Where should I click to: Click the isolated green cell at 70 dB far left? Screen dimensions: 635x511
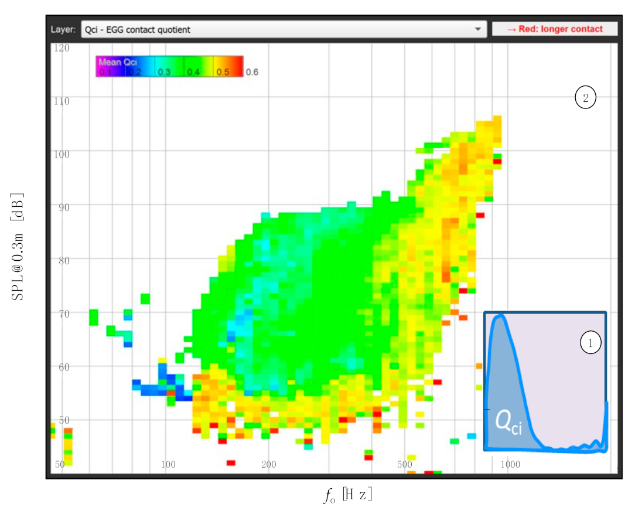point(94,317)
